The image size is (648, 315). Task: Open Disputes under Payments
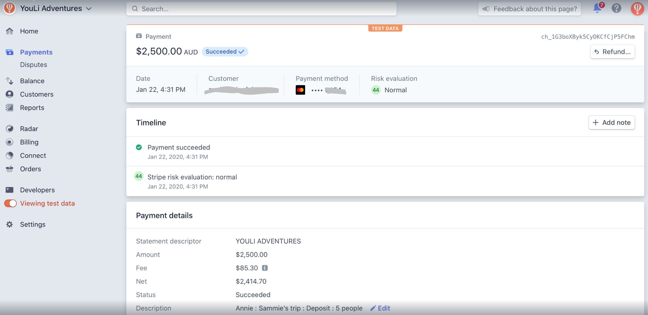[x=33, y=65]
